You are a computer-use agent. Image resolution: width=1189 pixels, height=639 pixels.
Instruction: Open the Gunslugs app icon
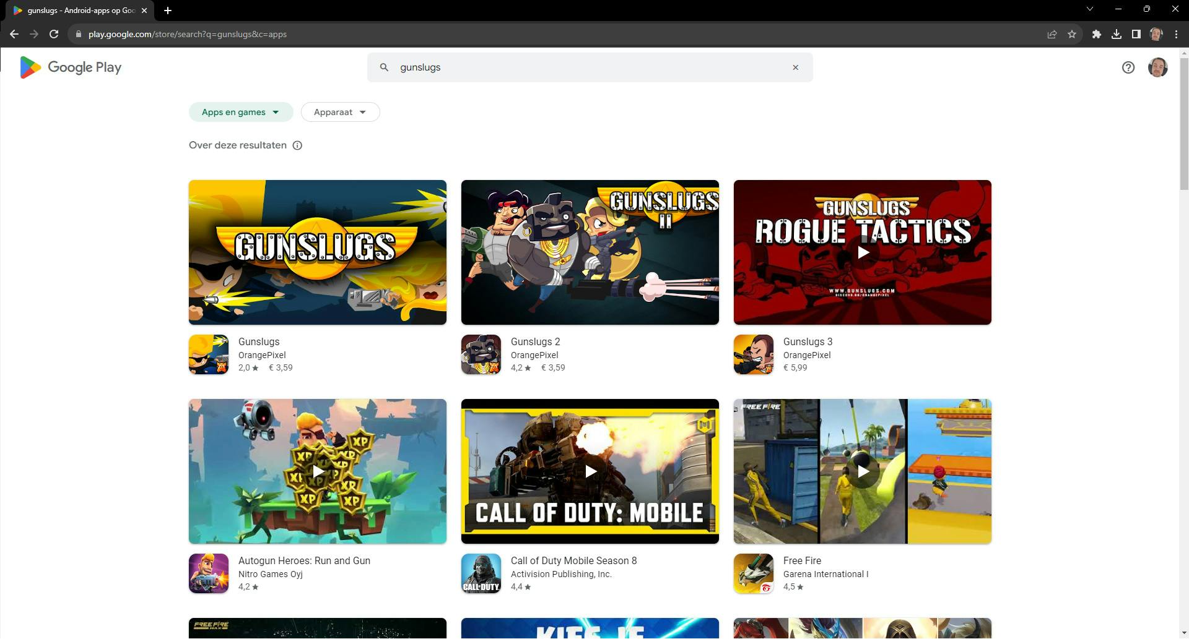[209, 354]
